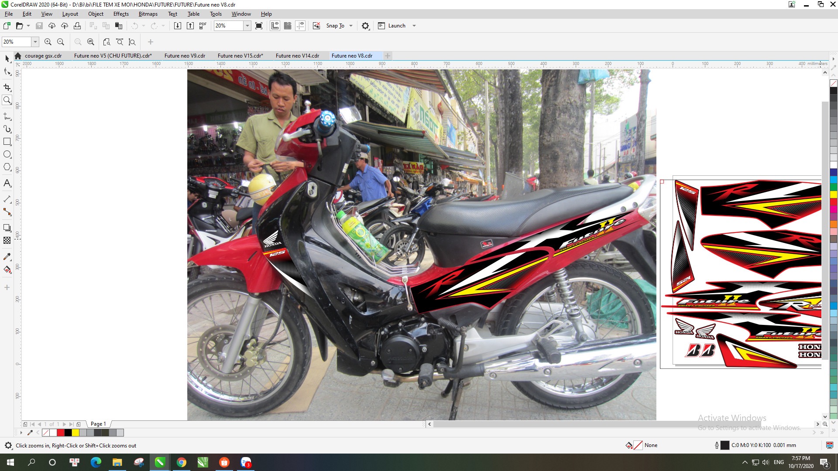838x471 pixels.
Task: Click the Export icon
Action: coord(190,26)
